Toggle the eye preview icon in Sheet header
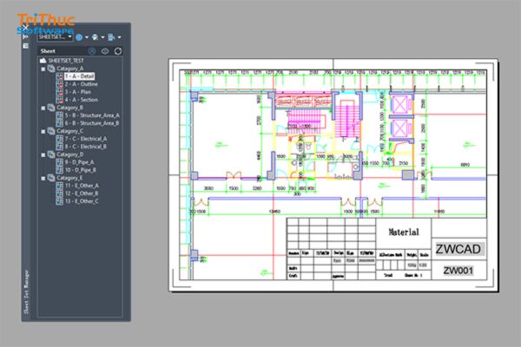Screen dimensions: 521x347 [x=105, y=51]
